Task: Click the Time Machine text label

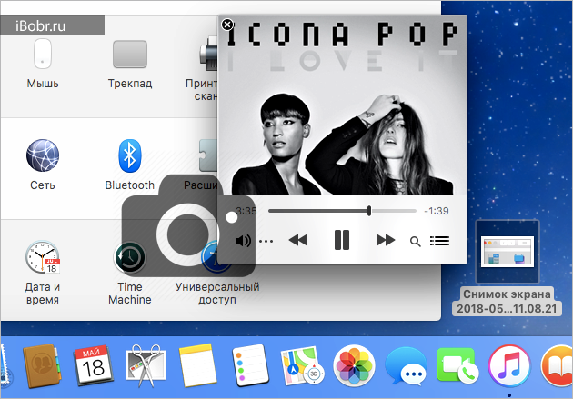Action: 130,294
